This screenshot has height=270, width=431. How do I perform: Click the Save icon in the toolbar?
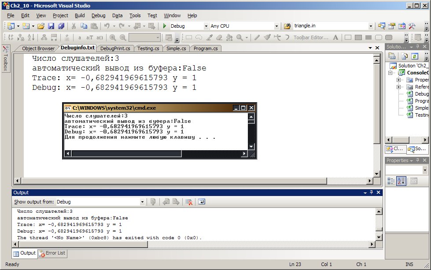(51, 26)
